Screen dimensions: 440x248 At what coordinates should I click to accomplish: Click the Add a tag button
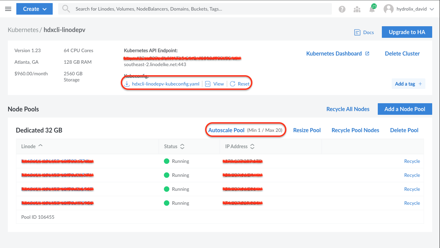pos(408,84)
